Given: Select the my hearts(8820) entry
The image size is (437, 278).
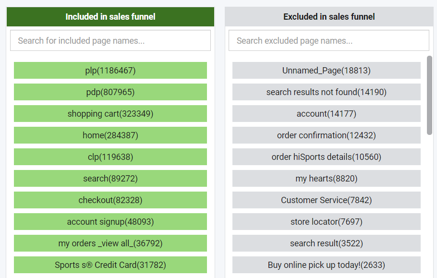Looking at the screenshot, I should [x=327, y=178].
